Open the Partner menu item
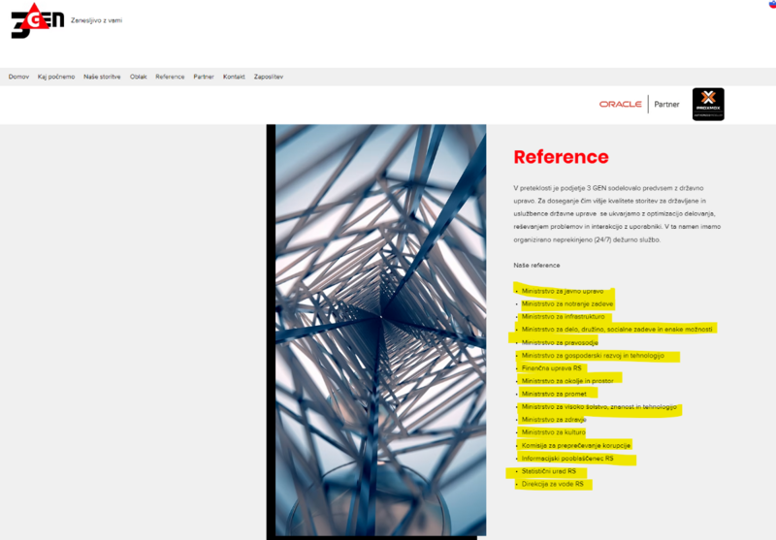Screen dimensions: 776x540 tap(204, 77)
